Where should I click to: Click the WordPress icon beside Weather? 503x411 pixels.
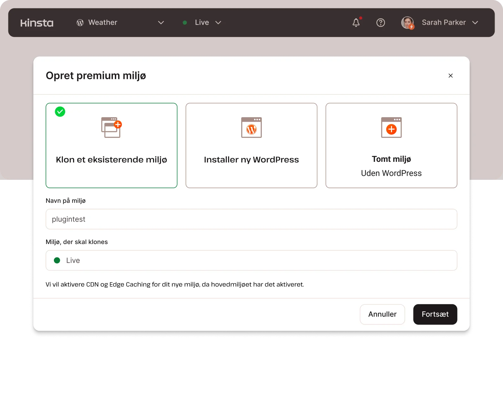pyautogui.click(x=80, y=22)
